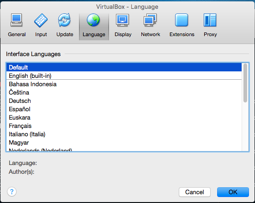Screen dimensions: 255x203
Task: Select Euskara in the language list
Action: click(x=124, y=117)
